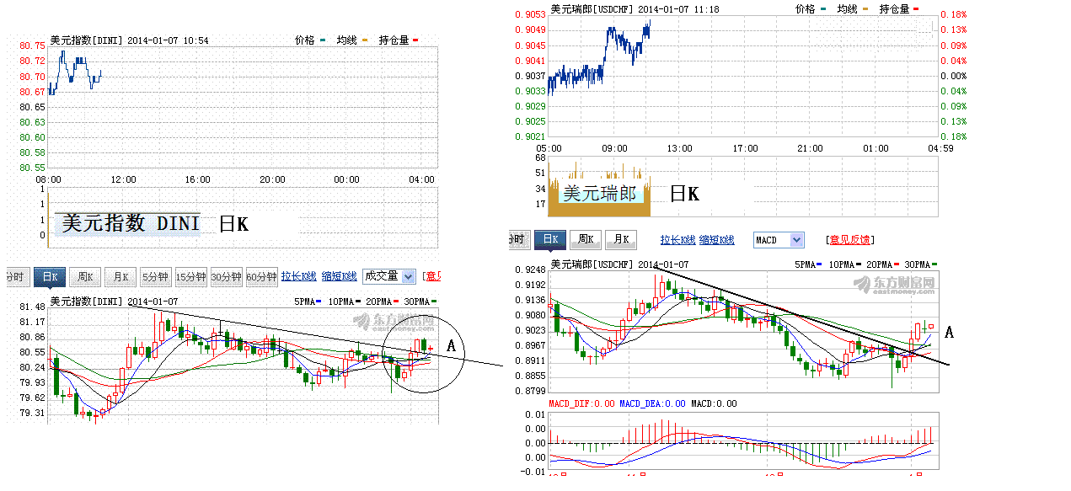Click the MACD_DEA:0.00 readout
The image size is (1071, 491).
coord(653,403)
